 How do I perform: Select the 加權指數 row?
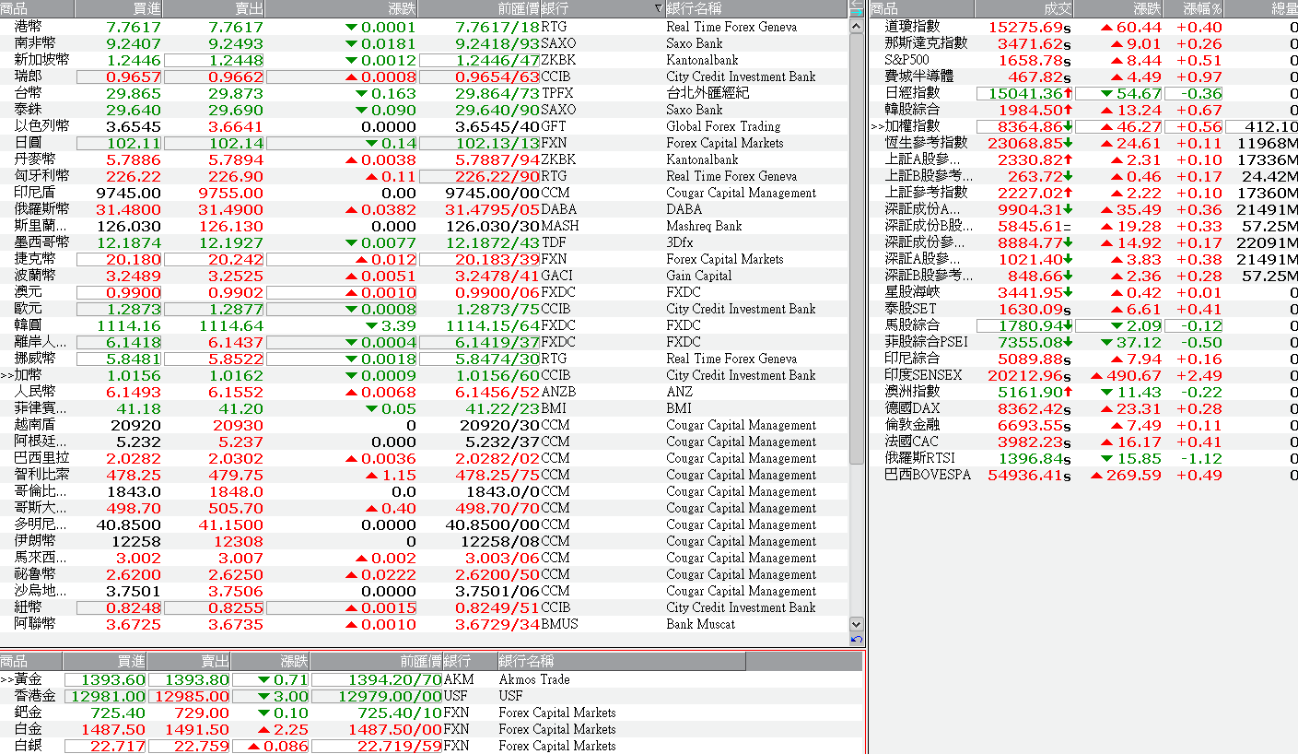(x=1084, y=126)
